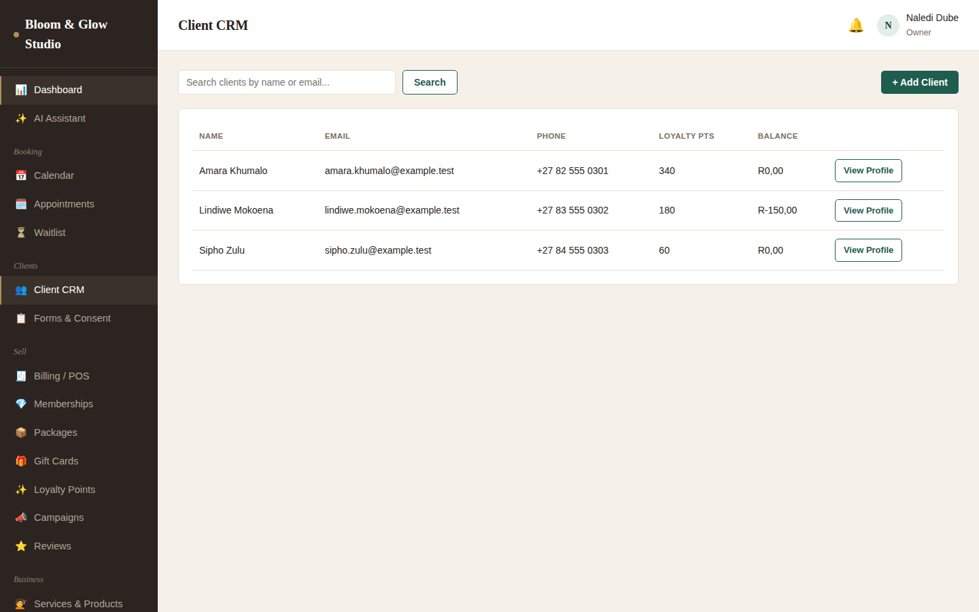The image size is (979, 612).
Task: Open the Campaigns page
Action: 79,517
